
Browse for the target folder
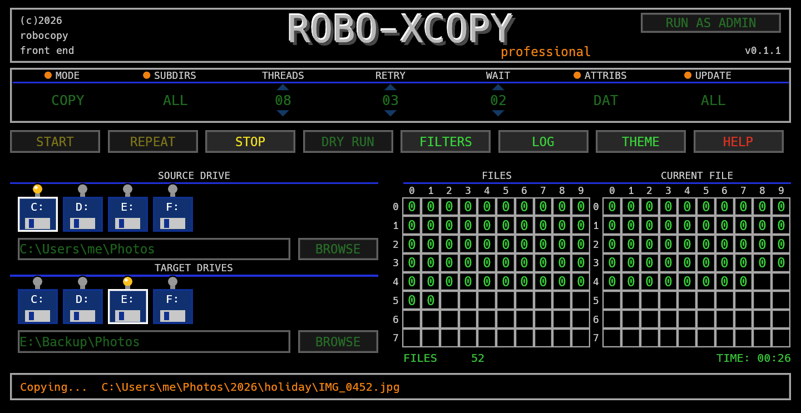pyautogui.click(x=338, y=342)
